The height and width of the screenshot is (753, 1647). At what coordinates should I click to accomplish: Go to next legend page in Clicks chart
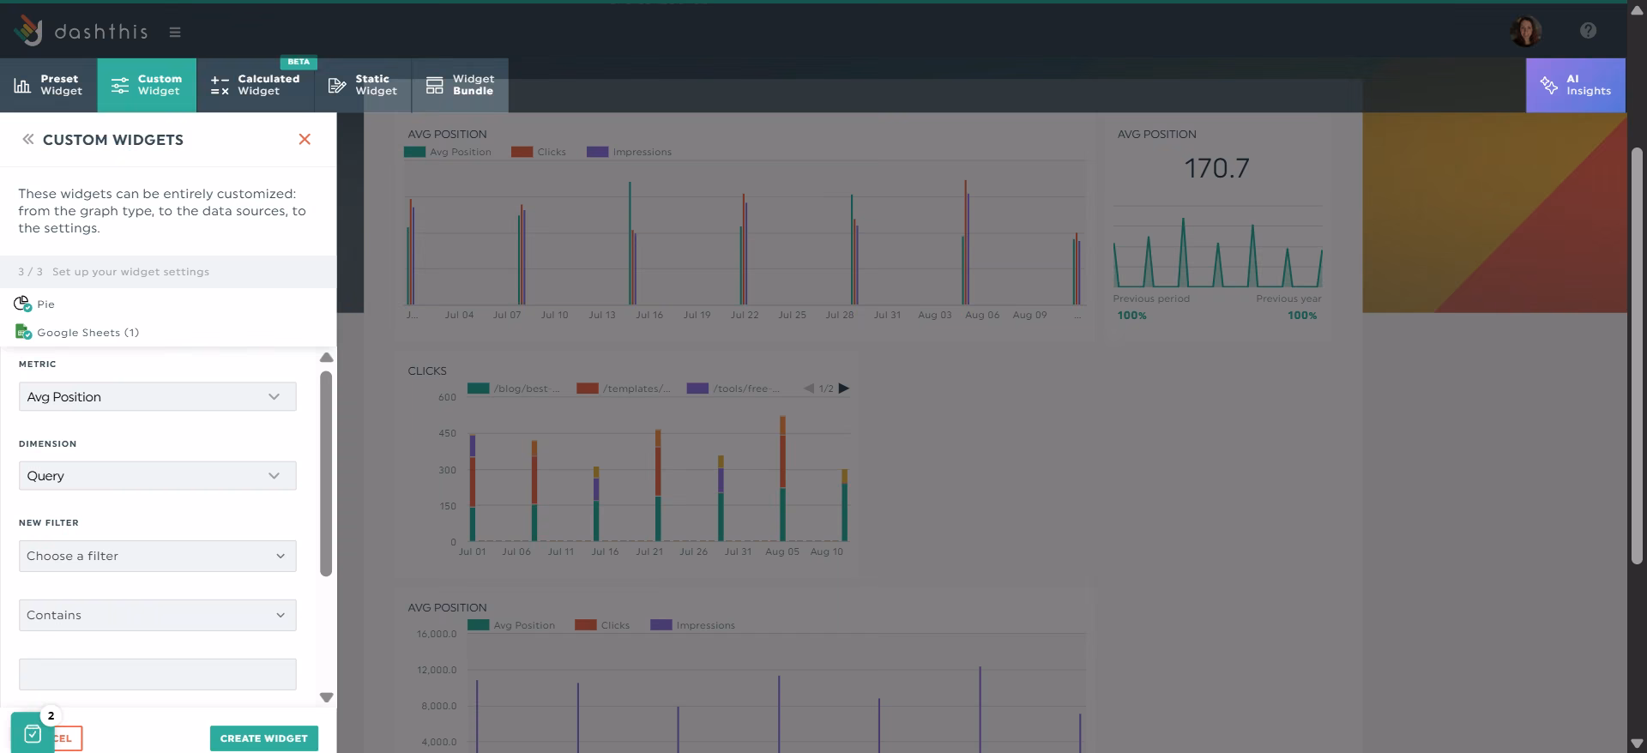(844, 389)
